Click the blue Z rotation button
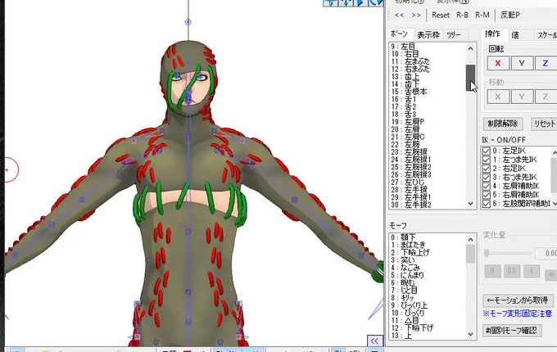The width and height of the screenshot is (557, 352). (546, 63)
